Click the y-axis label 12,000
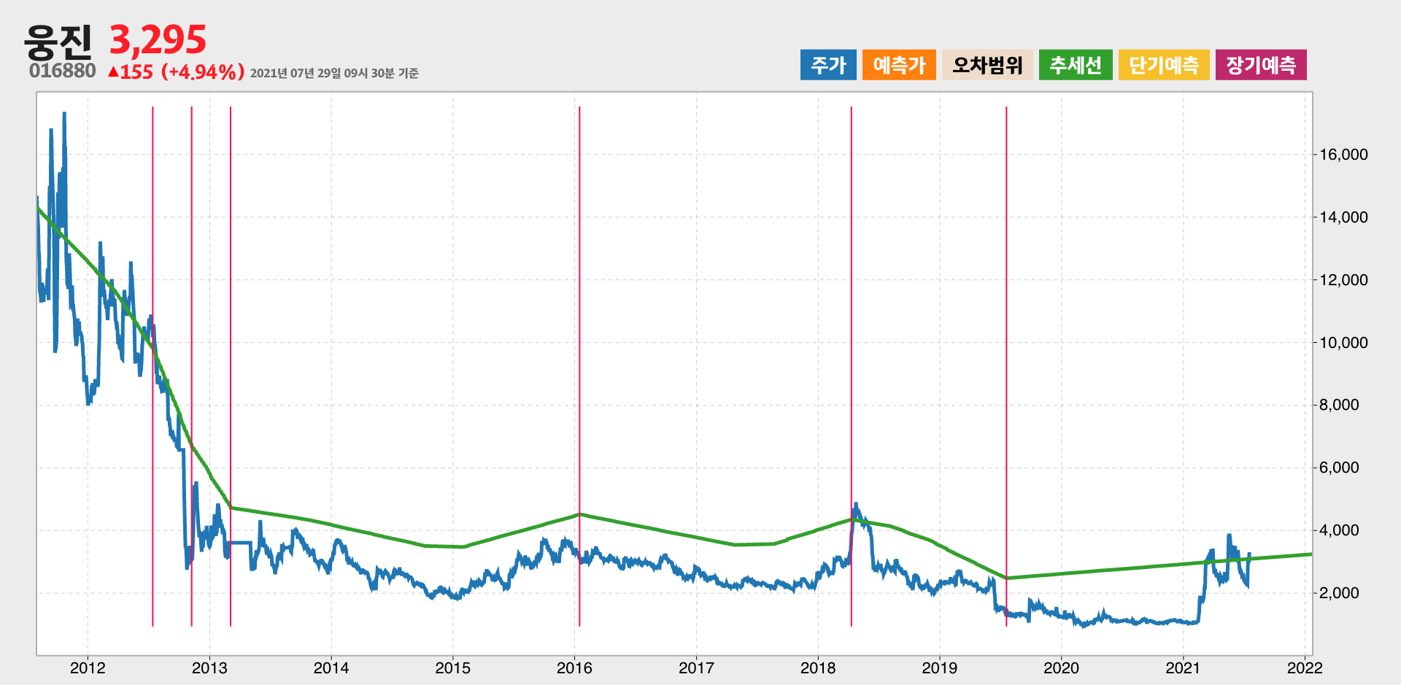Screen dimensions: 1401x685 [1343, 280]
